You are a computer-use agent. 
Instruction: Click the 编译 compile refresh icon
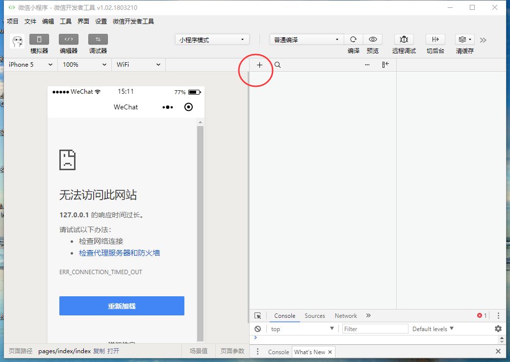353,39
